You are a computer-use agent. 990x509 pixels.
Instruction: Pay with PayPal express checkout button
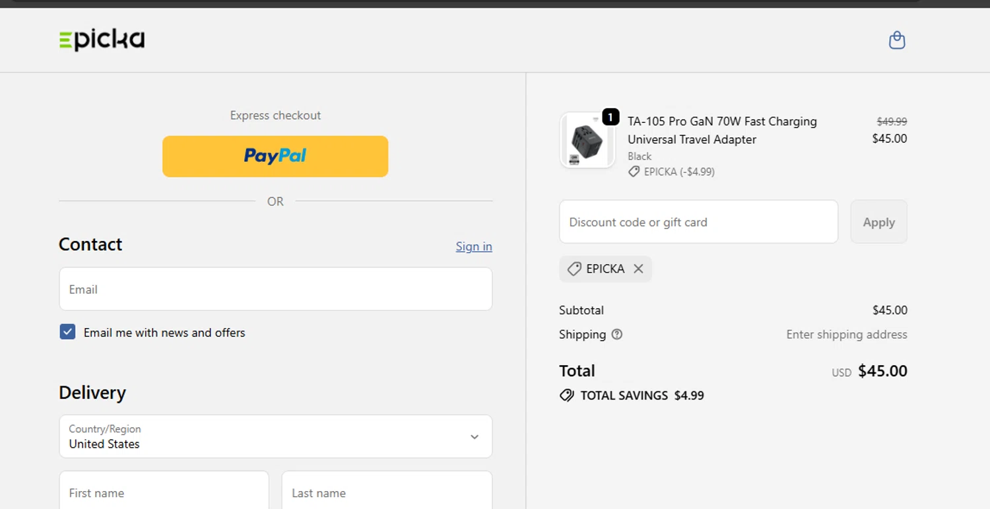(x=275, y=156)
